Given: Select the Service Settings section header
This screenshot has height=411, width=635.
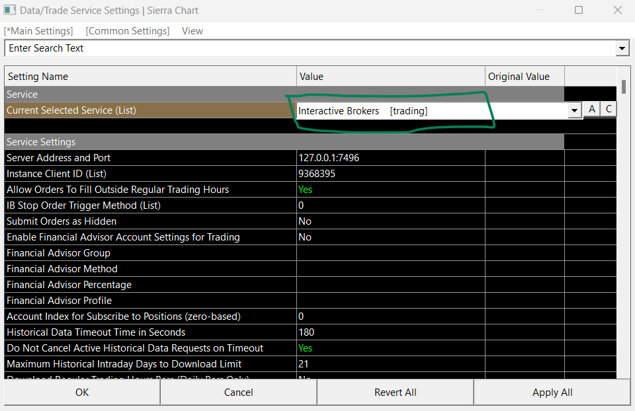Looking at the screenshot, I should coord(284,142).
